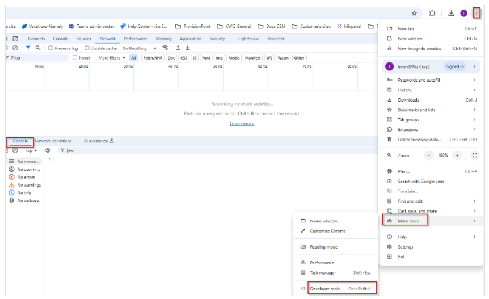
Task: Show No verbose messages in console sidebar
Action: [x=24, y=200]
